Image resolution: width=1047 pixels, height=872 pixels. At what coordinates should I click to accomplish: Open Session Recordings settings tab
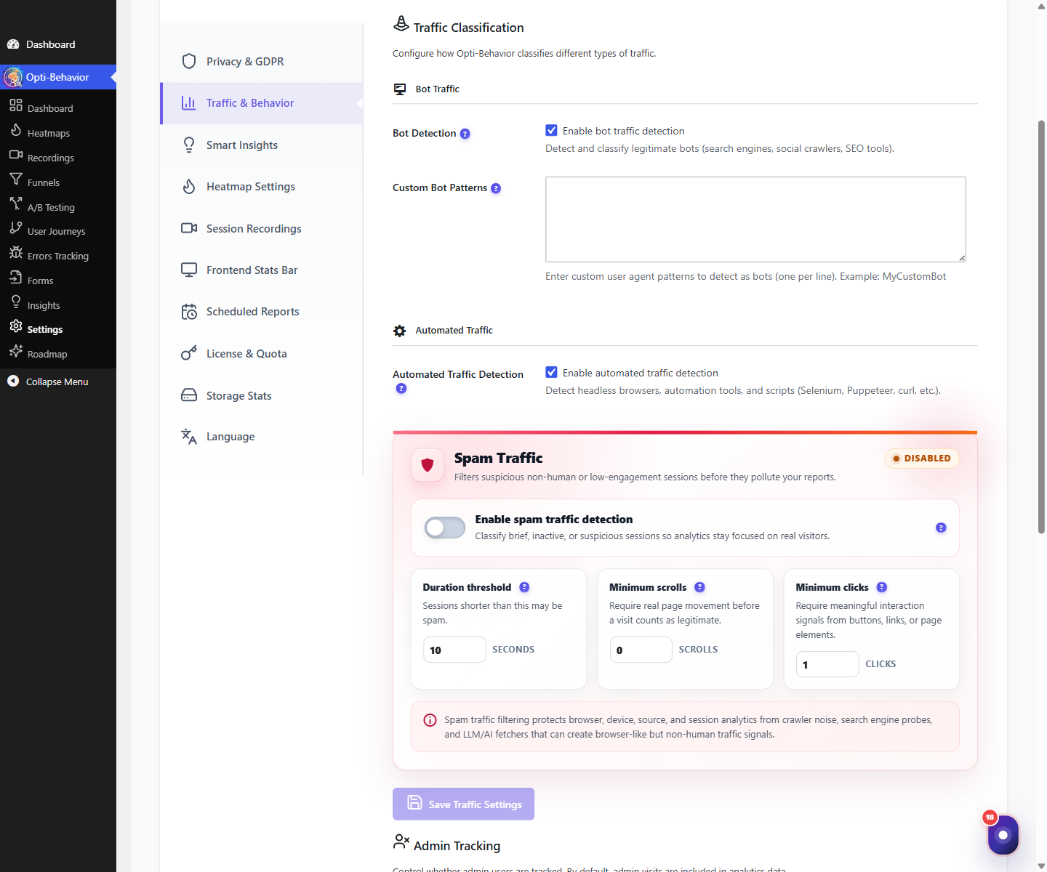[x=262, y=228]
